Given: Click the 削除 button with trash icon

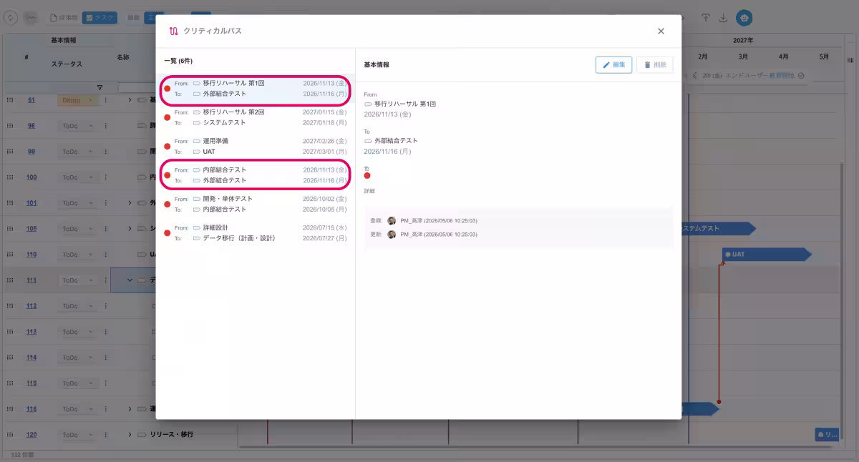Looking at the screenshot, I should point(654,64).
